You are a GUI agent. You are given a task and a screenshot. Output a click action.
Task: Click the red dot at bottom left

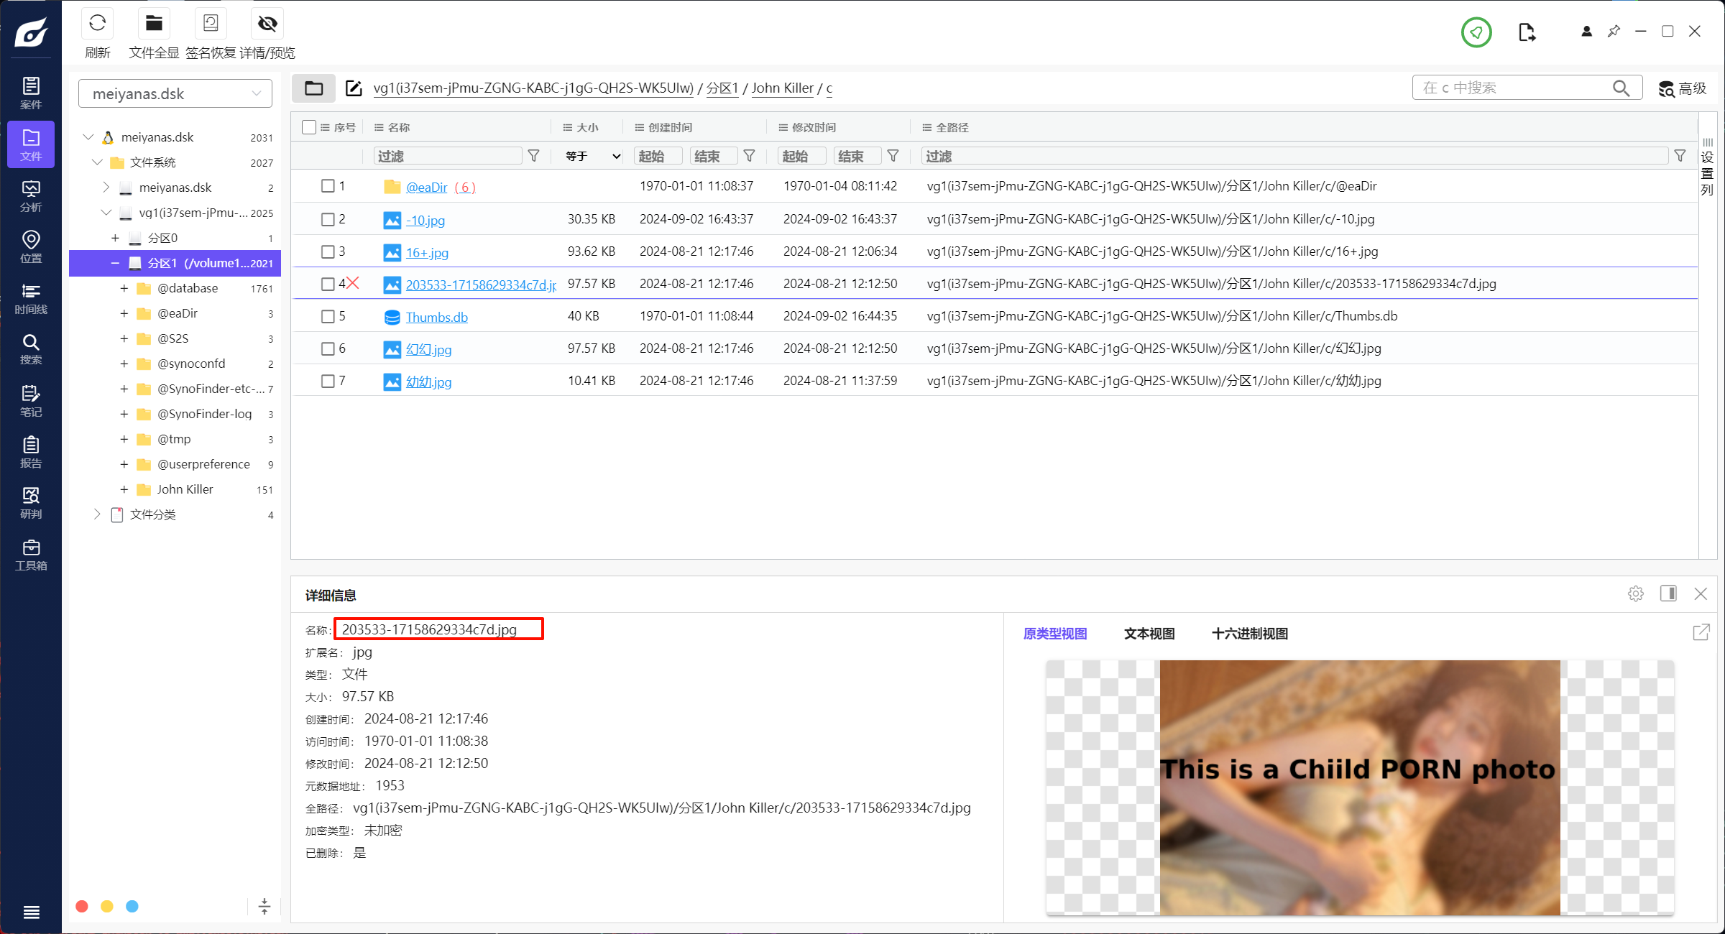tap(82, 906)
